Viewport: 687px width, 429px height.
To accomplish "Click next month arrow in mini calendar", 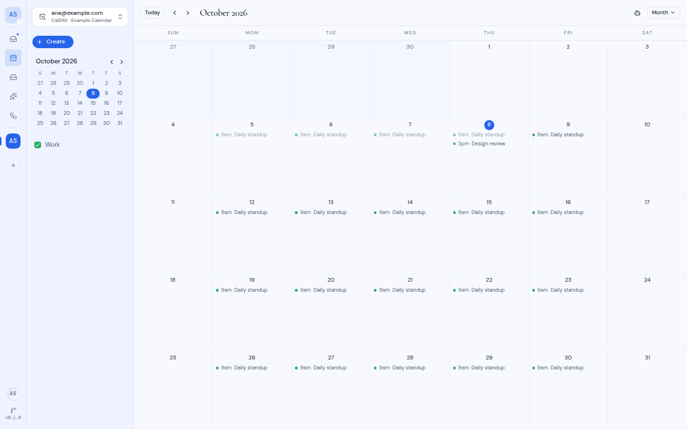I will [122, 62].
